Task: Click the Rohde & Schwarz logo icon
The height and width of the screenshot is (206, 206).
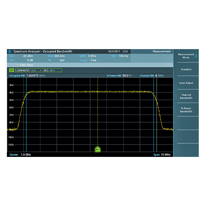Action: pyautogui.click(x=10, y=51)
